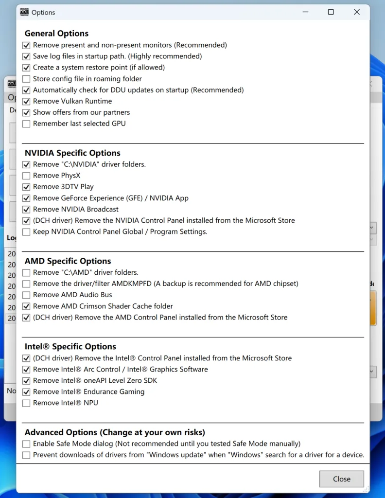Turn off Show offers from our partners

26,112
